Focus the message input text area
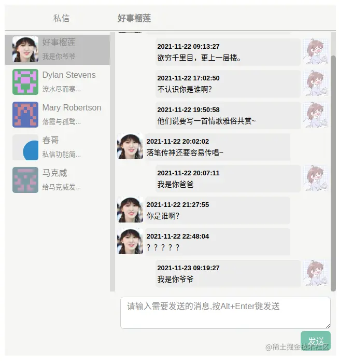Viewport: 339px width, 361px height. [225, 313]
